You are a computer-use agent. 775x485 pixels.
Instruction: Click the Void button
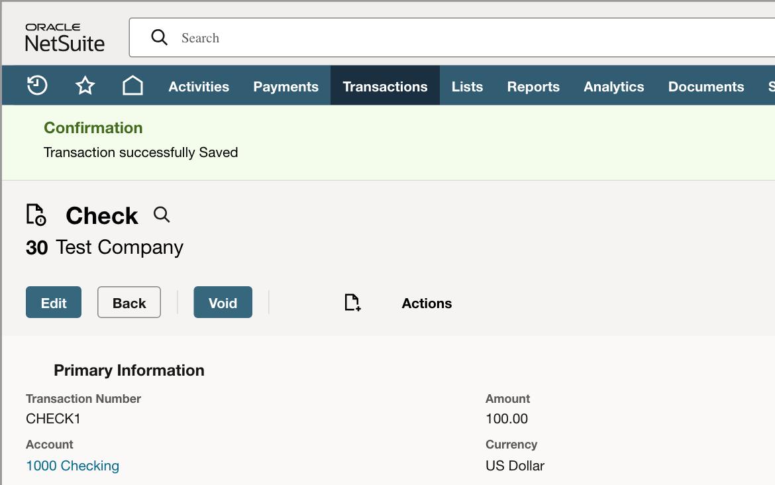click(223, 302)
